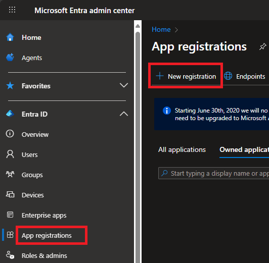The image size is (269, 263).
Task: Click the sidebar scrollbar thumb
Action: point(138,147)
